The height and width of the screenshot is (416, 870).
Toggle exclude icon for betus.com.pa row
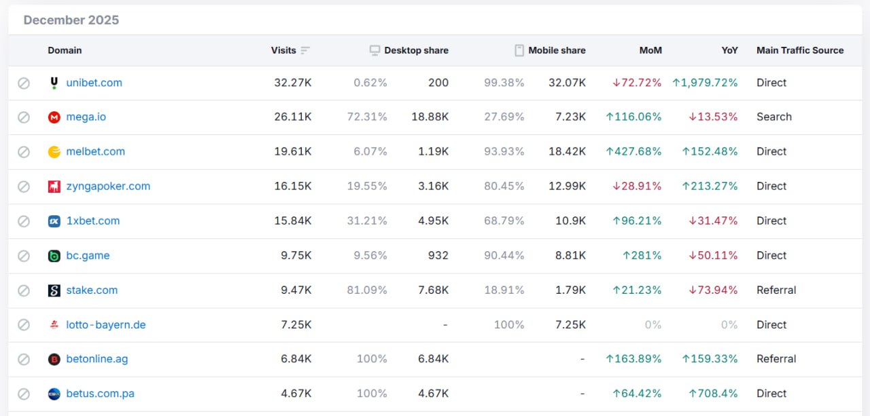pos(24,394)
